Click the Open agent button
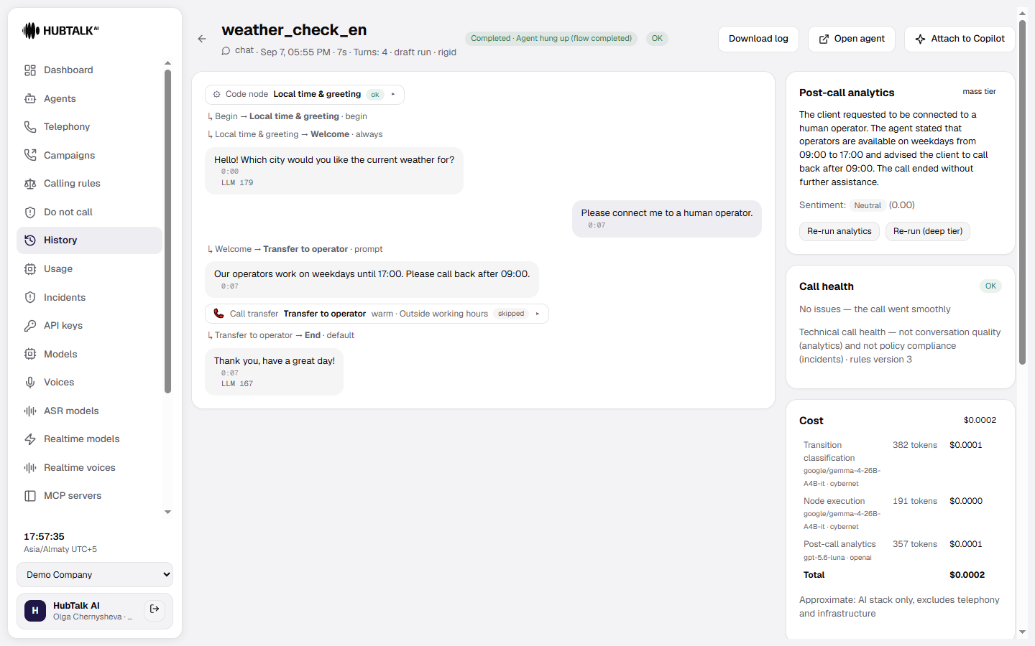Viewport: 1035px width, 646px height. (852, 39)
